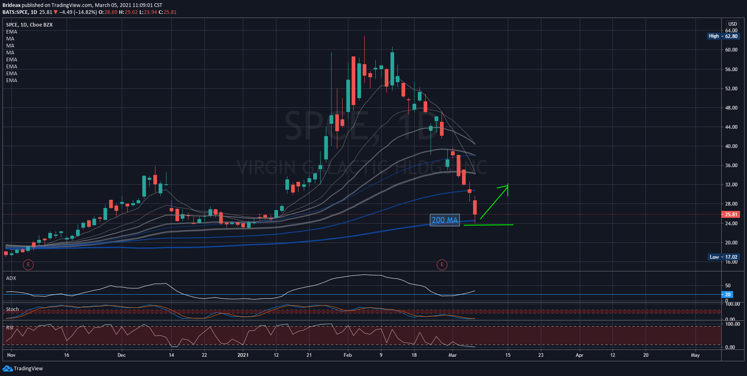This screenshot has height=376, width=747.
Task: Click the 44.00 price axis value
Action: pyautogui.click(x=731, y=127)
